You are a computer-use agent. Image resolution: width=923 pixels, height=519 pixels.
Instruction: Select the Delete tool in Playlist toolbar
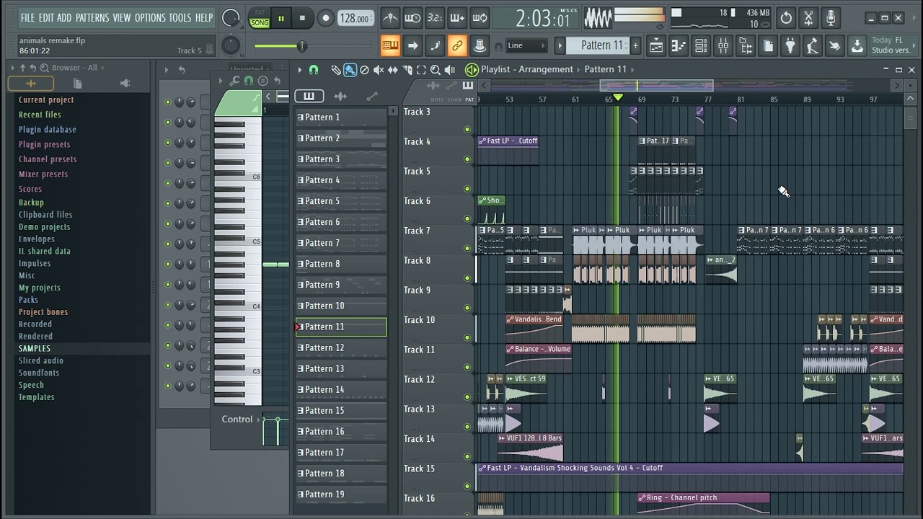tap(364, 70)
